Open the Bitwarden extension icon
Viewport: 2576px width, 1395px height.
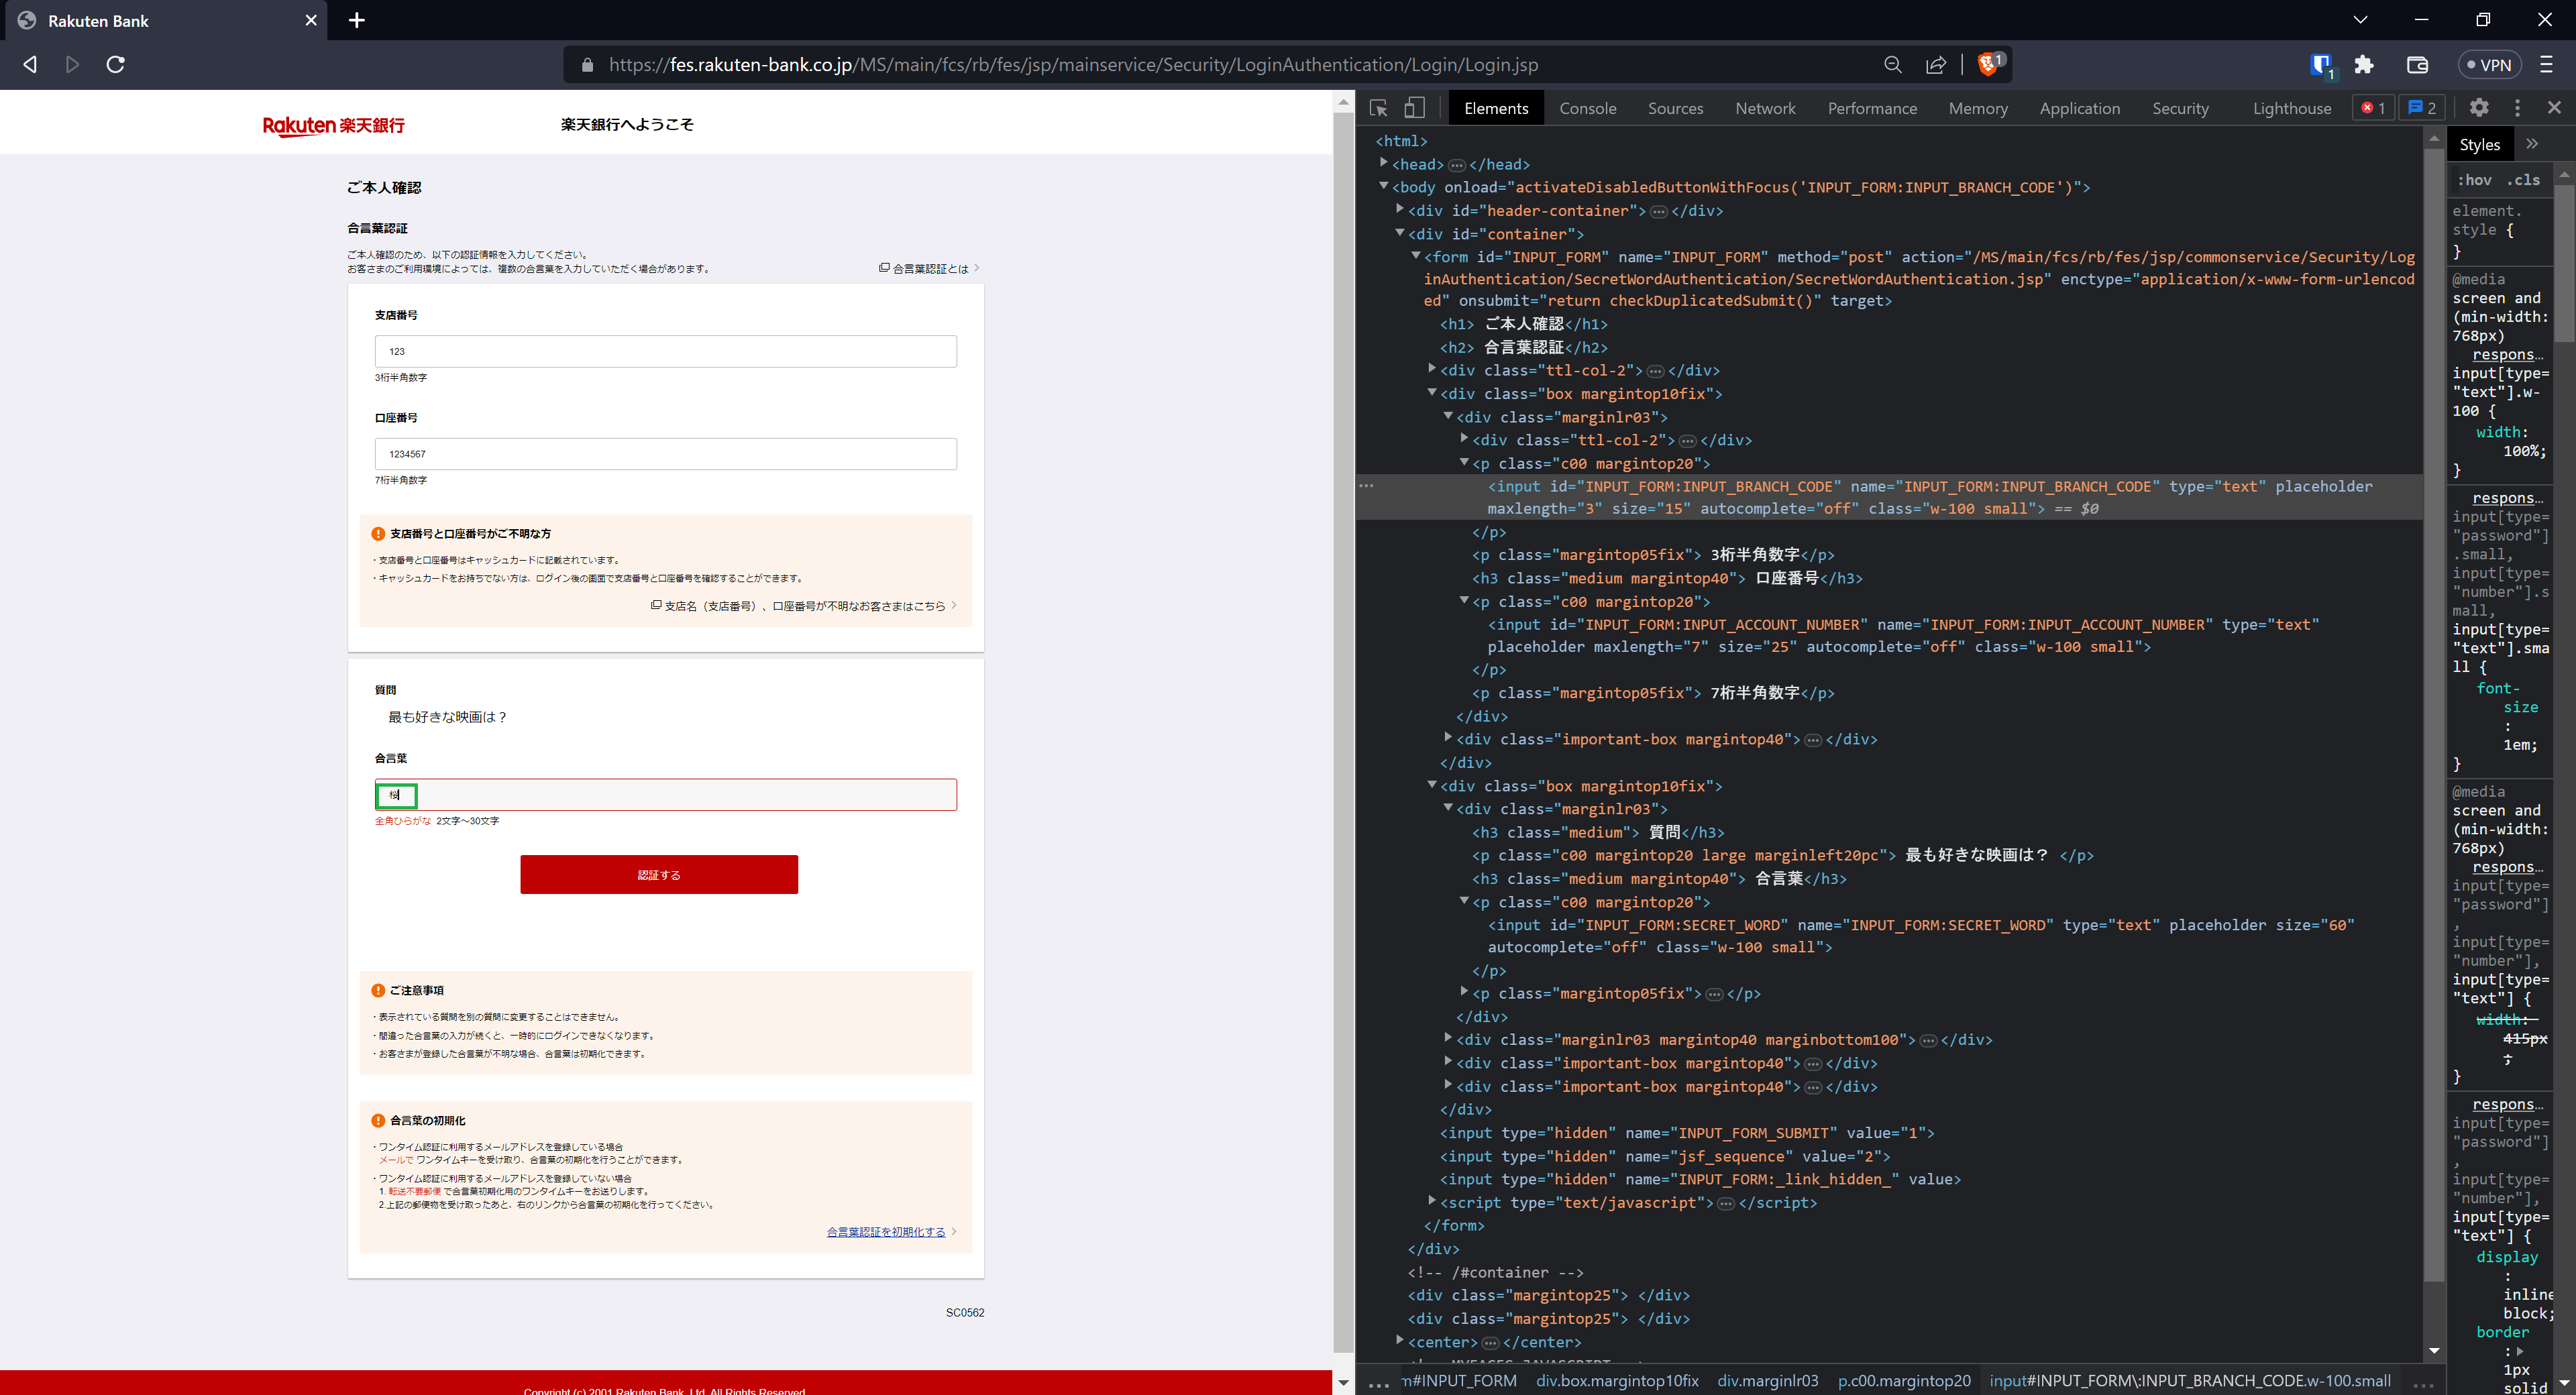point(2321,65)
